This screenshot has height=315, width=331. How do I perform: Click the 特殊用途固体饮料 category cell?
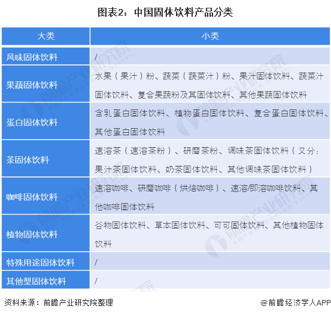46,261
